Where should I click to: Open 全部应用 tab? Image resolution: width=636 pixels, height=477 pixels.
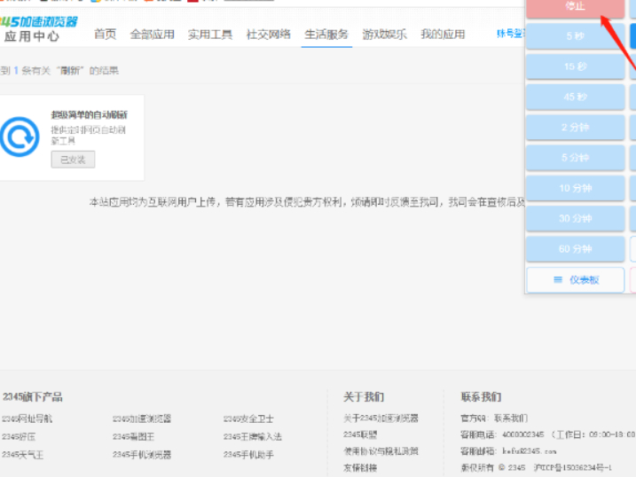[152, 35]
